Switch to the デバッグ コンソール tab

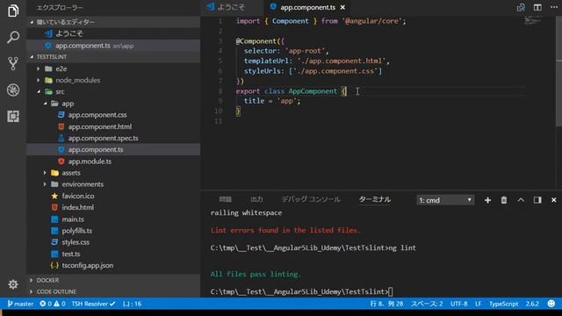(311, 199)
